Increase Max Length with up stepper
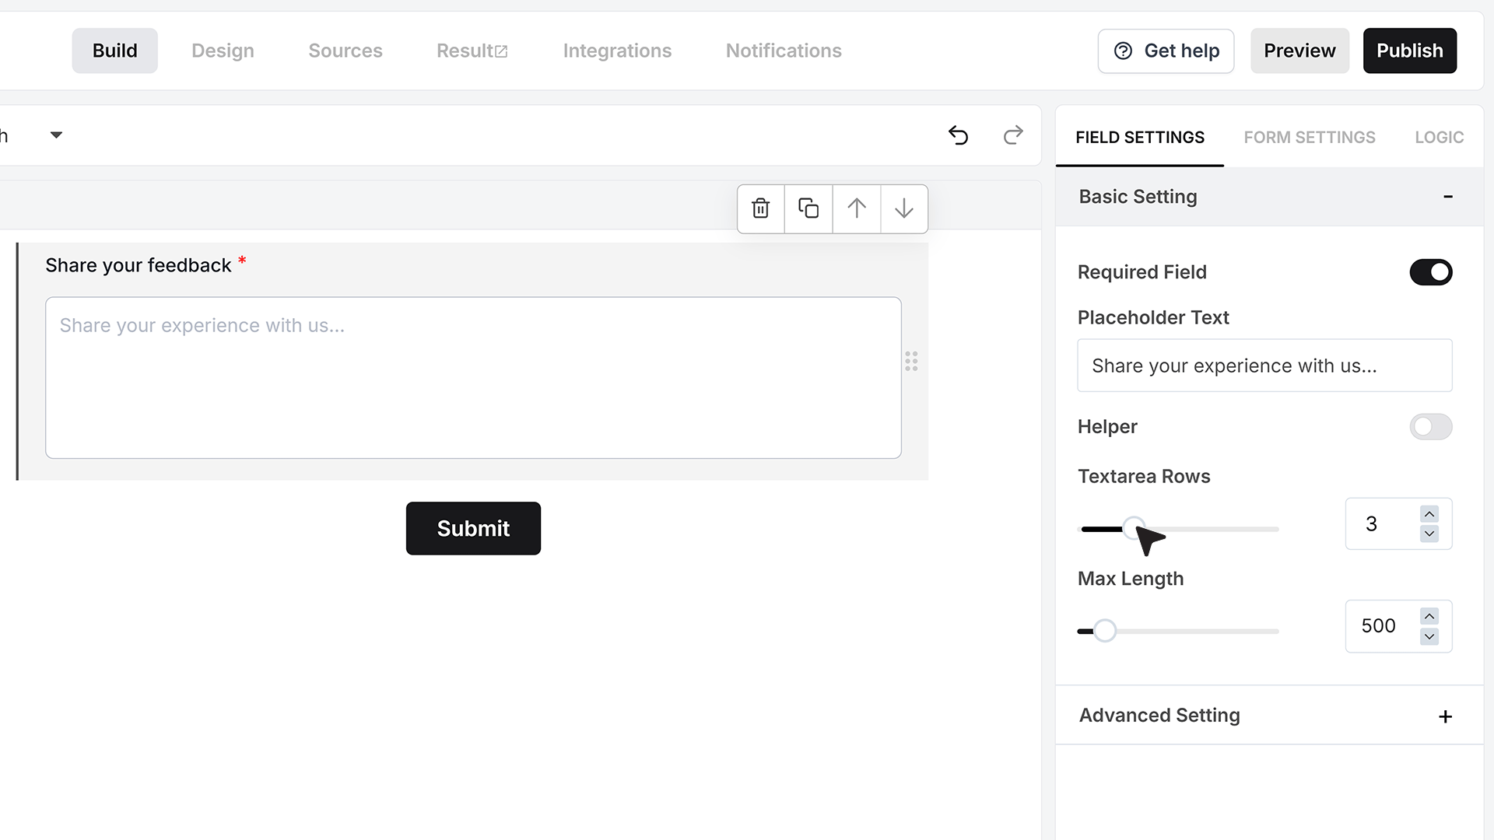This screenshot has height=840, width=1494. pyautogui.click(x=1429, y=617)
